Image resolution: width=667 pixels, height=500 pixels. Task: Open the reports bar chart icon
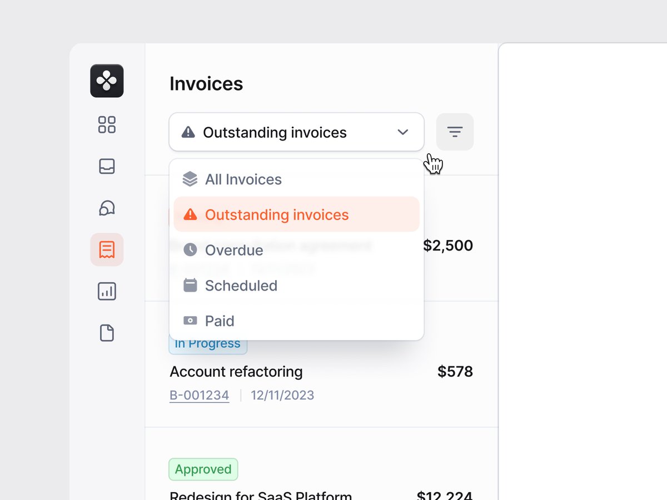click(107, 291)
